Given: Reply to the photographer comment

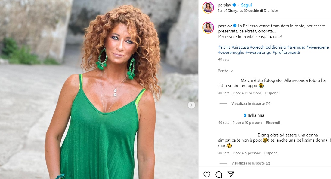Looking at the screenshot, I should point(272,93).
